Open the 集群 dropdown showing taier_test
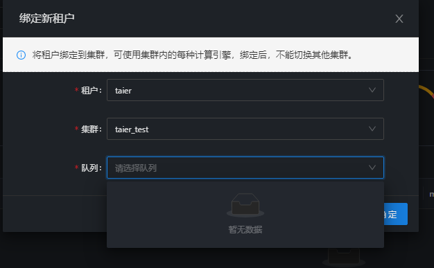The width and height of the screenshot is (434, 268). click(x=245, y=129)
